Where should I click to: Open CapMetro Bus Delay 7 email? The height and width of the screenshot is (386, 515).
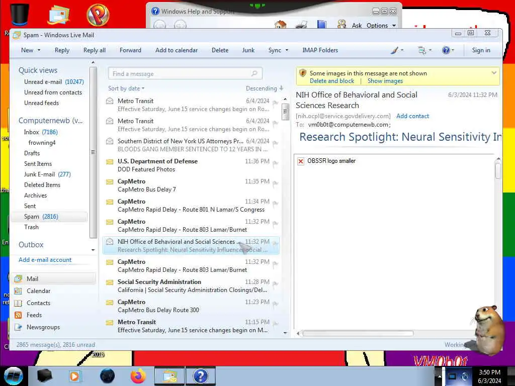coord(192,185)
